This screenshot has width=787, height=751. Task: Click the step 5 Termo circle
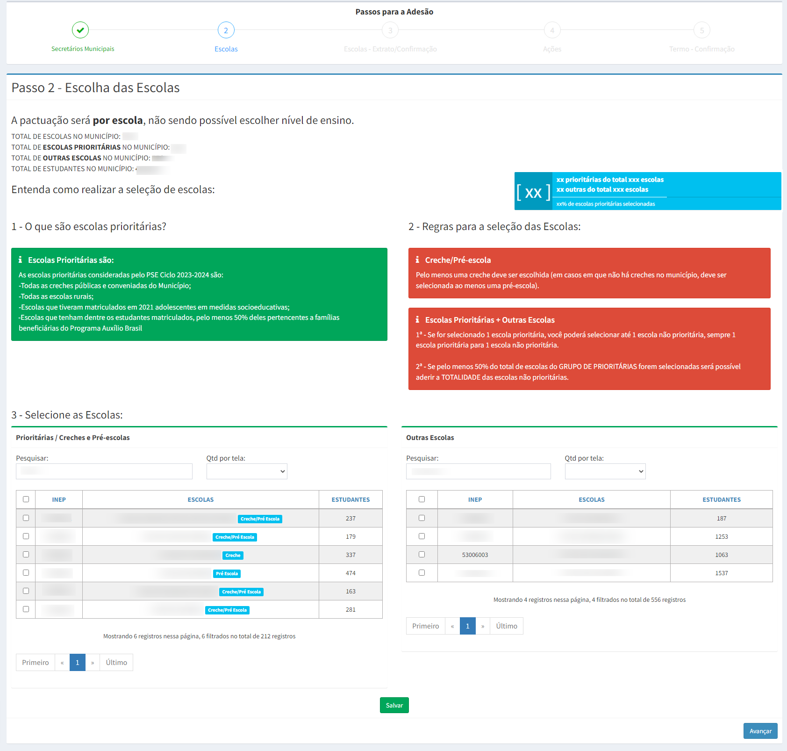pos(701,30)
